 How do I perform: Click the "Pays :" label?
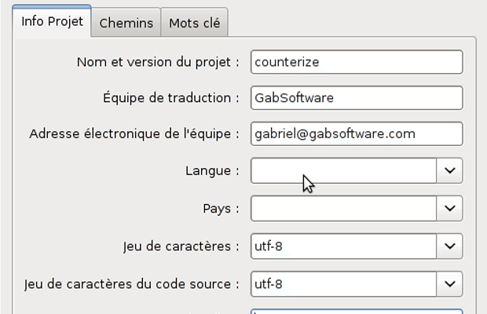pyautogui.click(x=221, y=208)
